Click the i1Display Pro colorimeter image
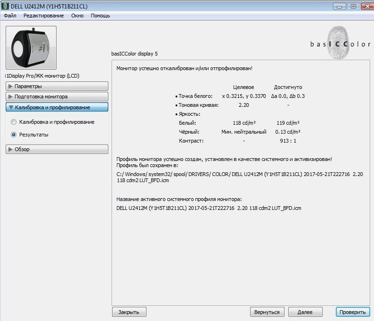This screenshot has height=321, width=374. [31, 48]
